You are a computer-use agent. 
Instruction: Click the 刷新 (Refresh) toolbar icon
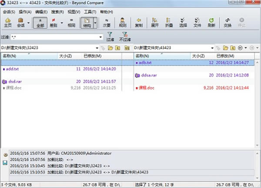coord(211,22)
